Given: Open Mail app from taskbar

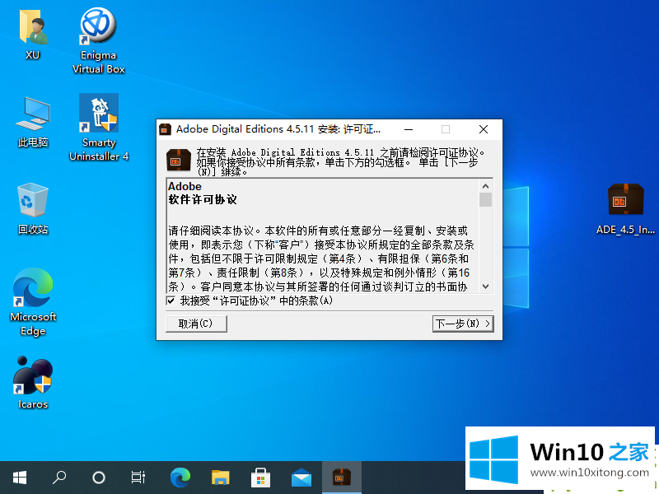Looking at the screenshot, I should 301,478.
